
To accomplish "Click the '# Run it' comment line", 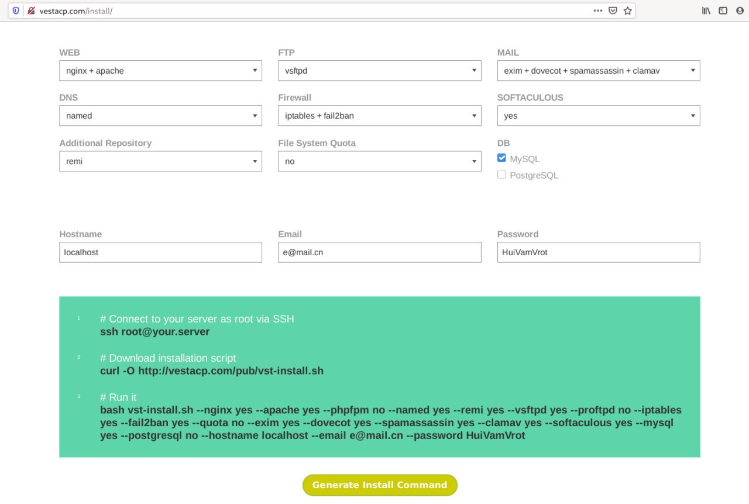I will pyautogui.click(x=118, y=397).
